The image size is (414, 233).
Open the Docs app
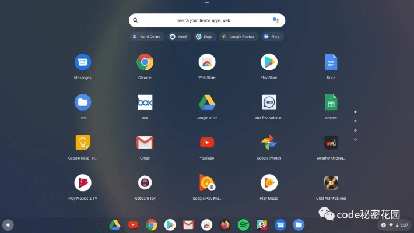coord(331,62)
